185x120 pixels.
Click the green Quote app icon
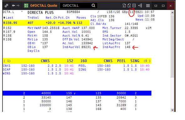click(26, 6)
